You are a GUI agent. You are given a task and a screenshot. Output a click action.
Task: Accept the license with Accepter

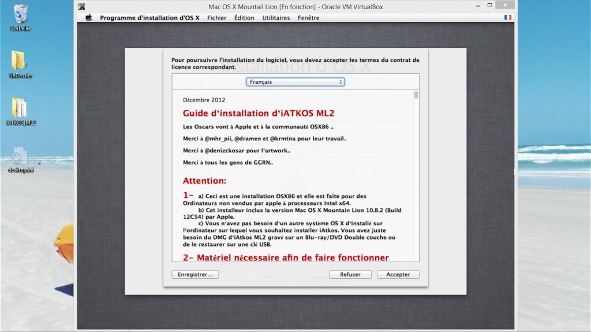coord(398,275)
